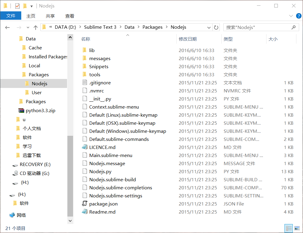Select the Local folder in the tree
Image resolution: width=303 pixels, height=233 pixels.
tap(34, 66)
